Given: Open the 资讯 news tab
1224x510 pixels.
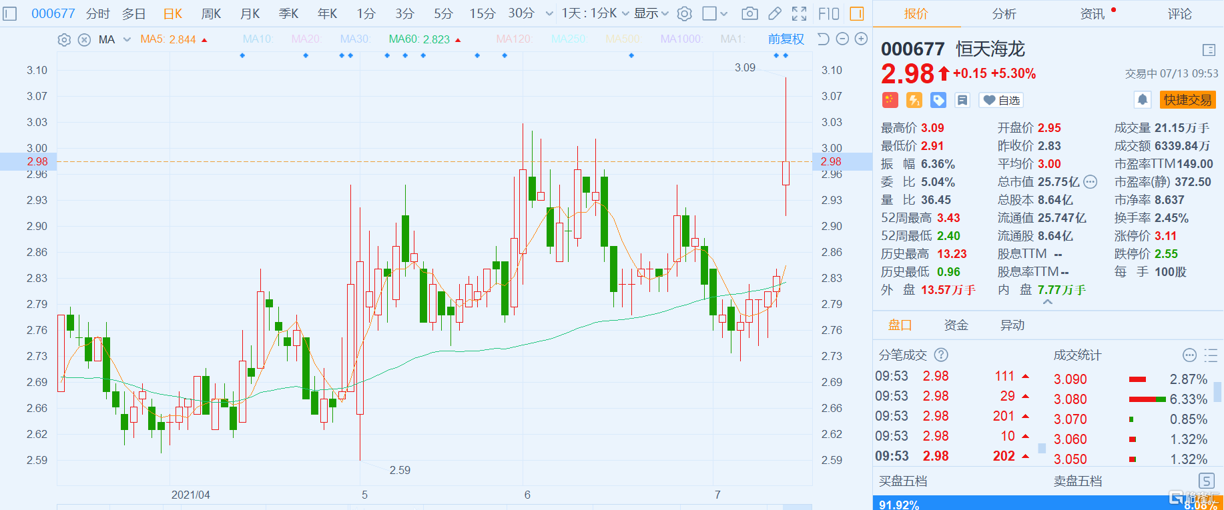Looking at the screenshot, I should (1093, 13).
